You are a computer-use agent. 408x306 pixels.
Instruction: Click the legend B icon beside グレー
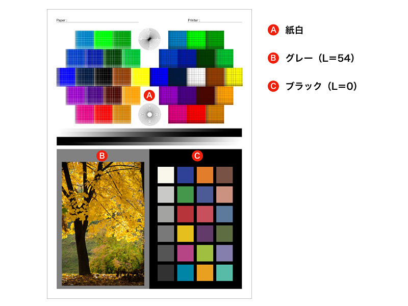coord(273,58)
